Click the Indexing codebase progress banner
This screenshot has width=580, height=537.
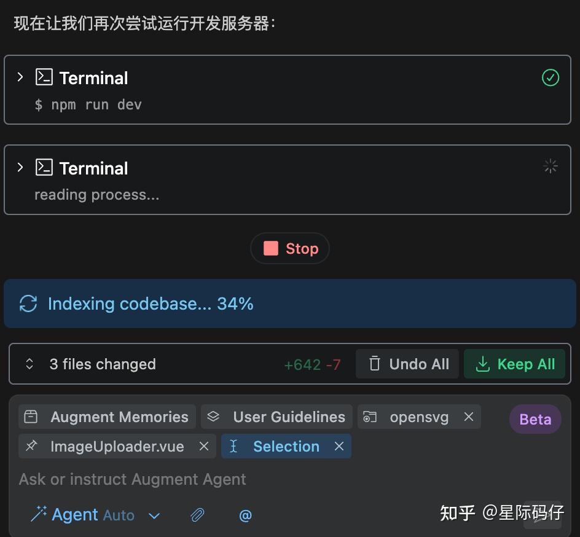click(x=151, y=303)
